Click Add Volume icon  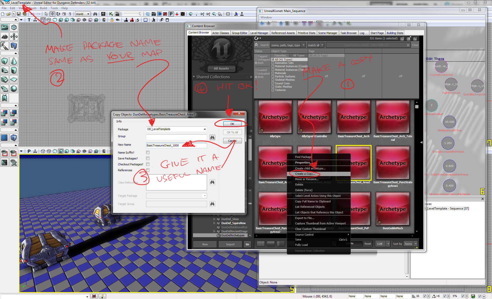coord(14,138)
